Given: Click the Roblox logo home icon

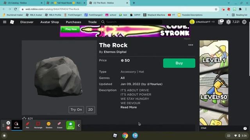Looking at the screenshot, I should point(12,22).
